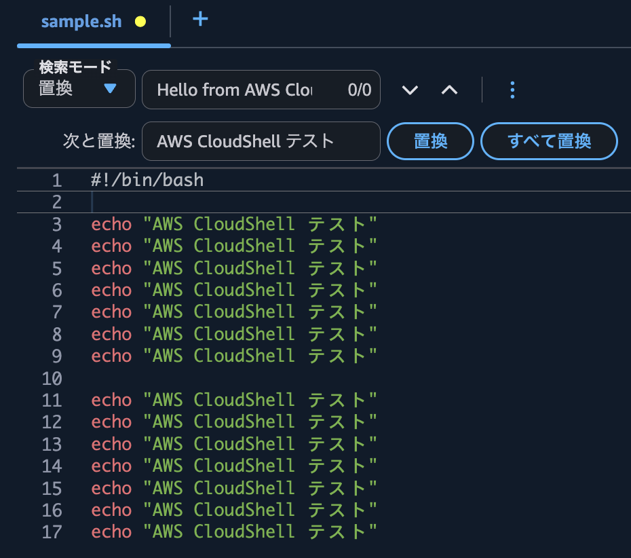Click the 0/0 match counter
This screenshot has width=631, height=558.
[x=360, y=90]
